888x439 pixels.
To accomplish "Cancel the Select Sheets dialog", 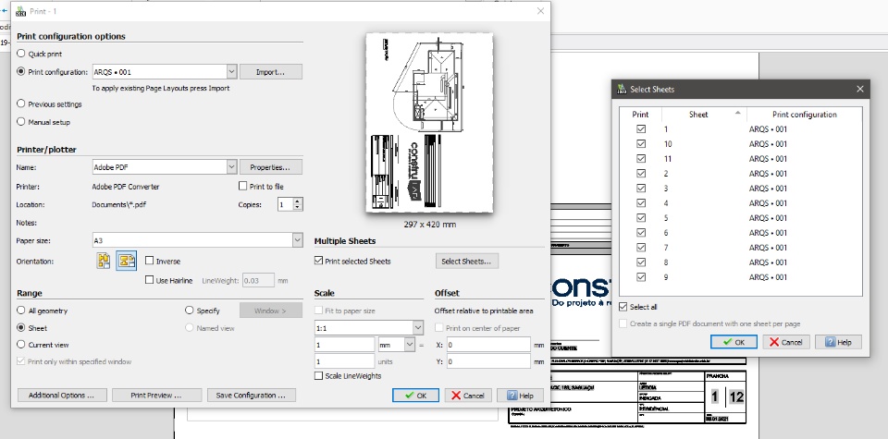I will coord(786,342).
